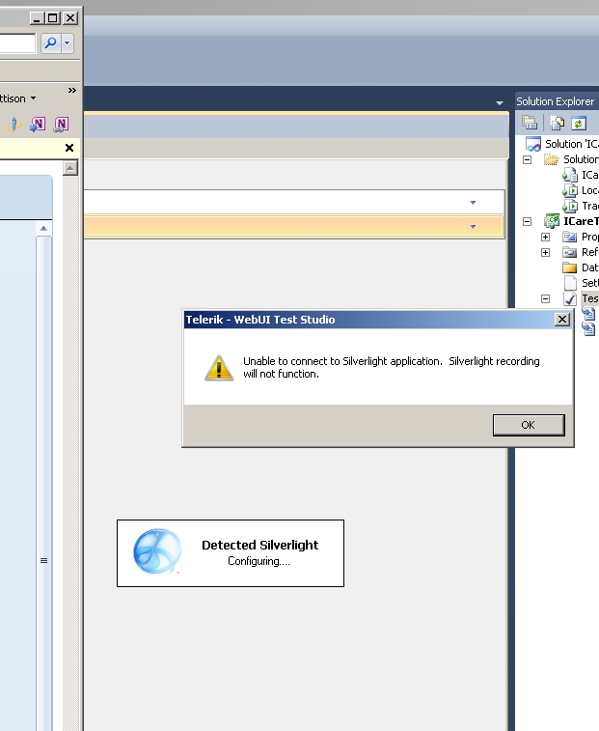Click the inner scrollbar thumb grip

click(43, 560)
